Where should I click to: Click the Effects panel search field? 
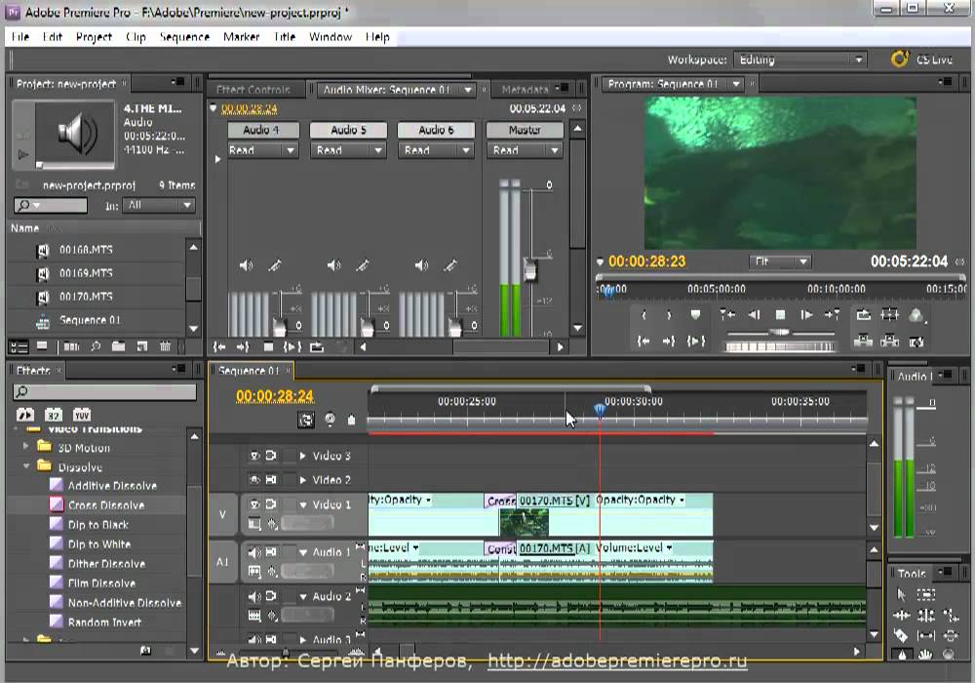[104, 391]
